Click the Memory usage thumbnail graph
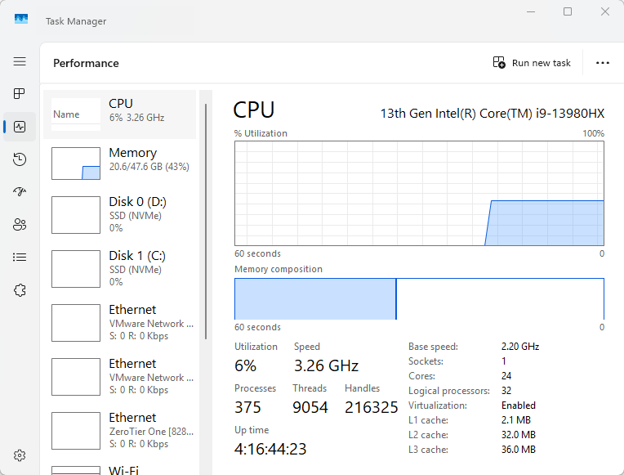This screenshot has width=624, height=475. coord(76,164)
